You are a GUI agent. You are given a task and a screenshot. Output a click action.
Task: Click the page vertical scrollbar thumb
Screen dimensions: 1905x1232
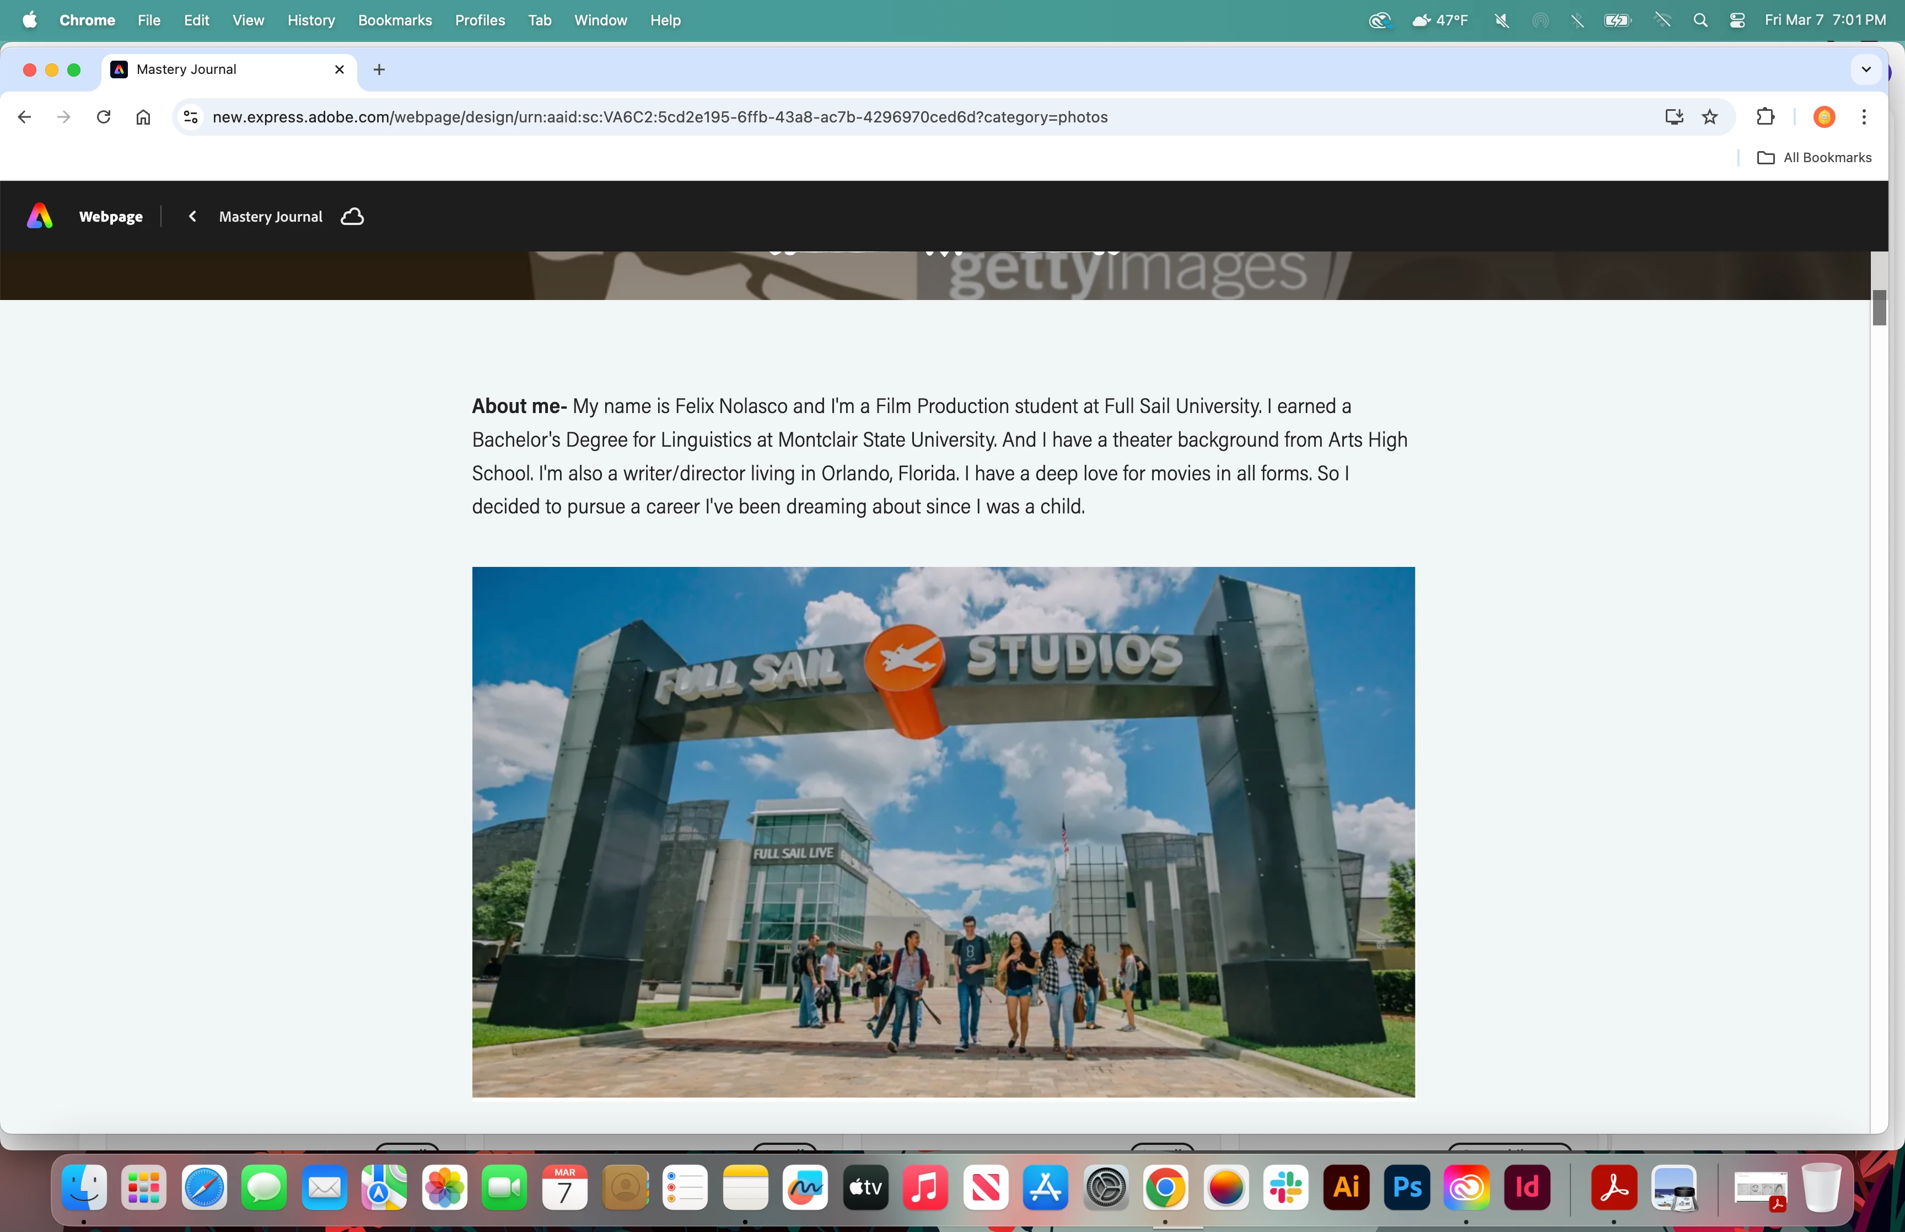click(1880, 307)
